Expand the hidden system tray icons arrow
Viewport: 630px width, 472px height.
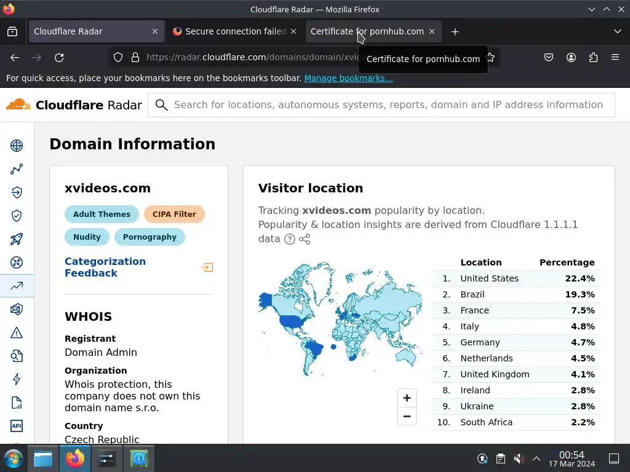[x=536, y=458]
